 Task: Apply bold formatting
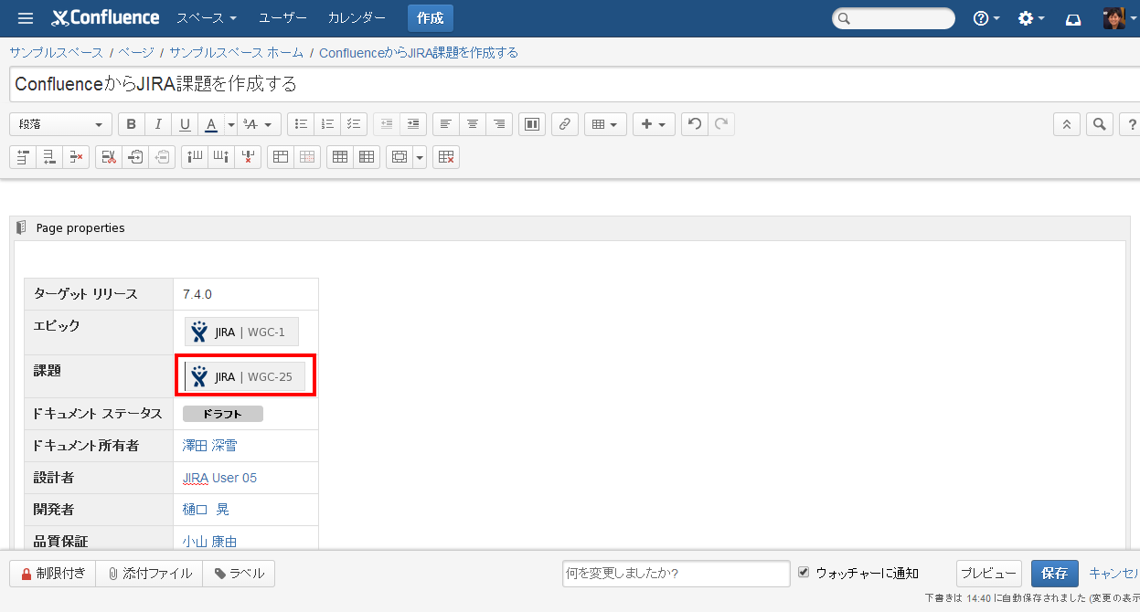click(x=132, y=124)
